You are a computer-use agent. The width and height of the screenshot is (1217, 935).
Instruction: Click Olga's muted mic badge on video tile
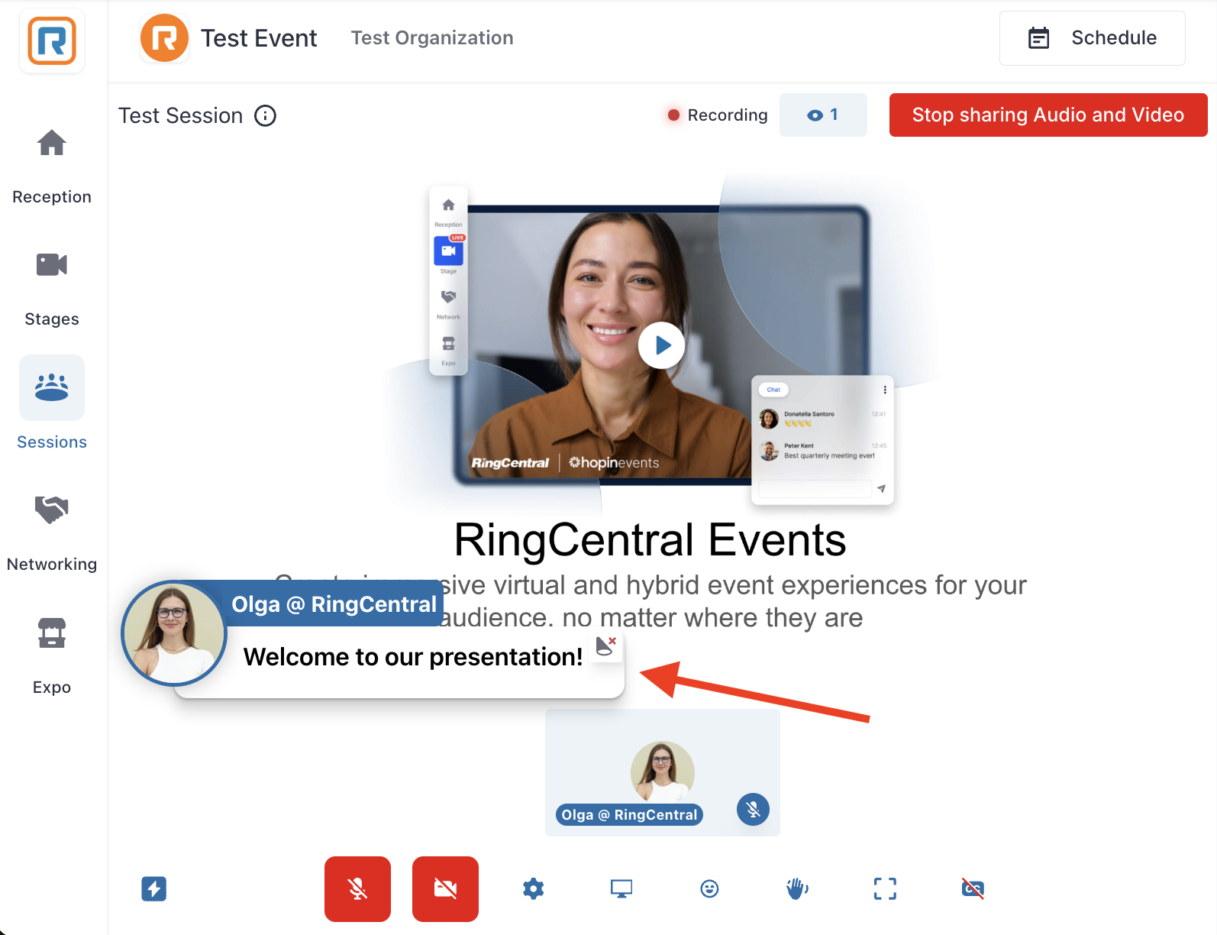point(753,809)
